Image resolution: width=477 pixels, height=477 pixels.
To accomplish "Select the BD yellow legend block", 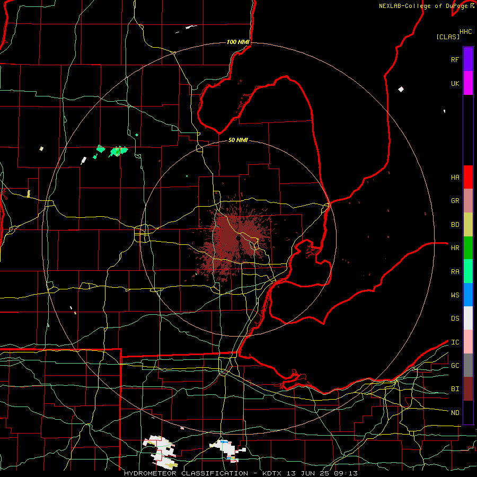I will (x=468, y=225).
